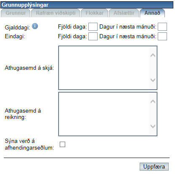175x174 pixels.
Task: Click down arrow in Athugasemd á skjá scrollbar
Action: tap(153, 80)
